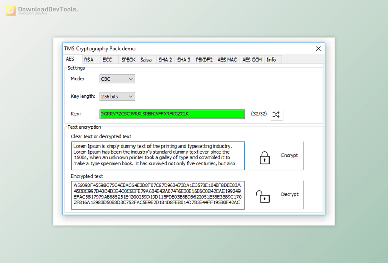
Task: Click in the Encrypted text hex output box
Action: 158,195
